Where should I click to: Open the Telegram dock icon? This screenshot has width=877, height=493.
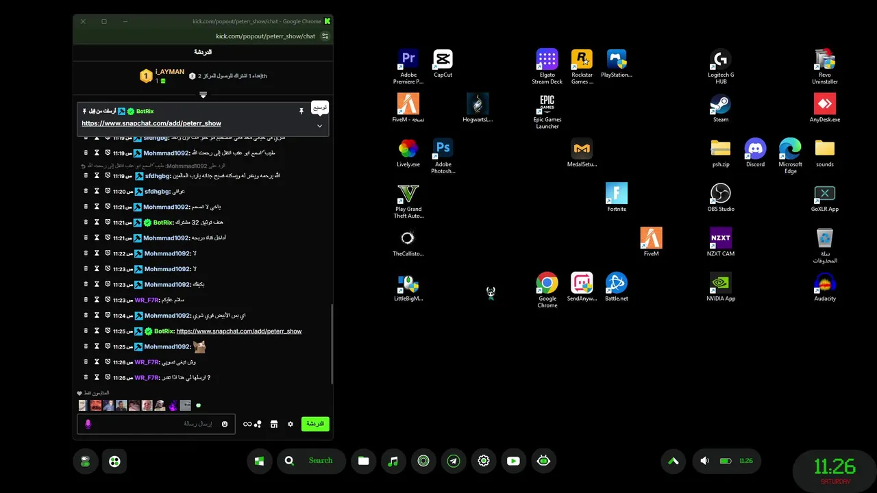[453, 461]
